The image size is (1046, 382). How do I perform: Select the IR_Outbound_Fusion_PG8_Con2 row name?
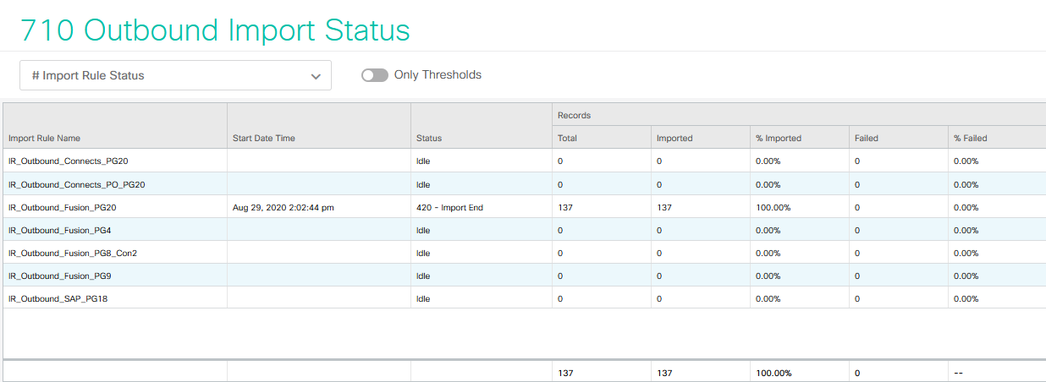72,253
